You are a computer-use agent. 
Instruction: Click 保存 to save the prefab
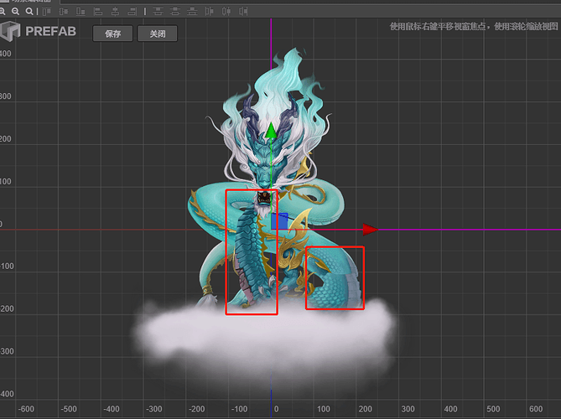pos(112,34)
